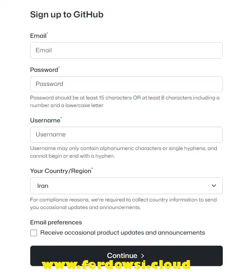
Task: Click the Password field label
Action: [45, 70]
